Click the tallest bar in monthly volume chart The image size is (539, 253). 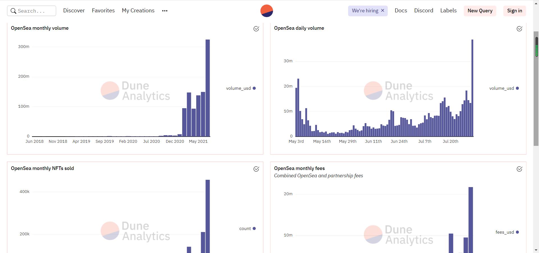(x=208, y=88)
